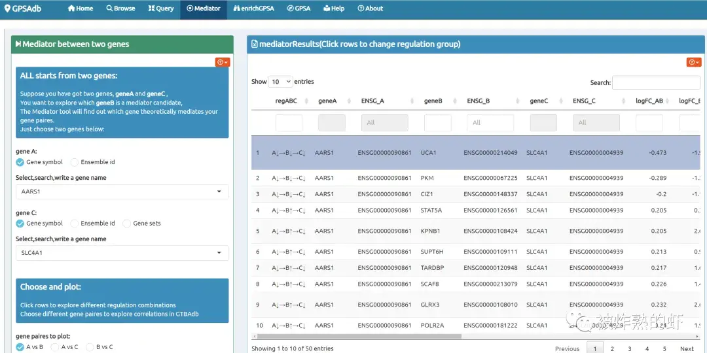Sort table by ENSG_A column arrows
Image resolution: width=707 pixels, height=353 pixels.
point(412,101)
